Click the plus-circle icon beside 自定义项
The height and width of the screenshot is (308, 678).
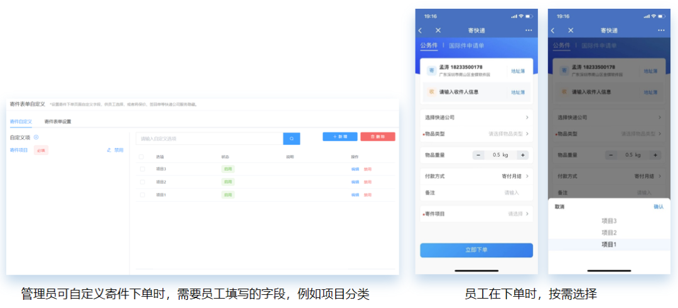tap(36, 137)
